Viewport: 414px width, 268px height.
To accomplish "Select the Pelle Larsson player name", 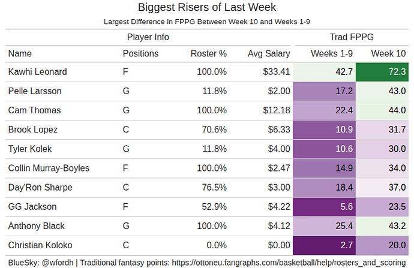I will [x=35, y=91].
